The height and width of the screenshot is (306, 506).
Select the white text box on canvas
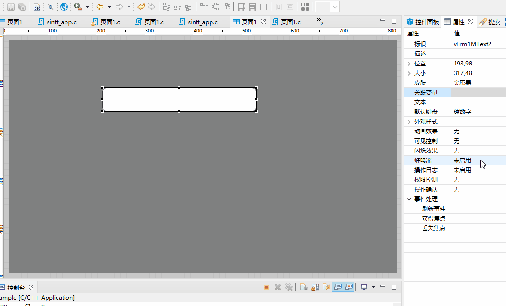click(179, 99)
